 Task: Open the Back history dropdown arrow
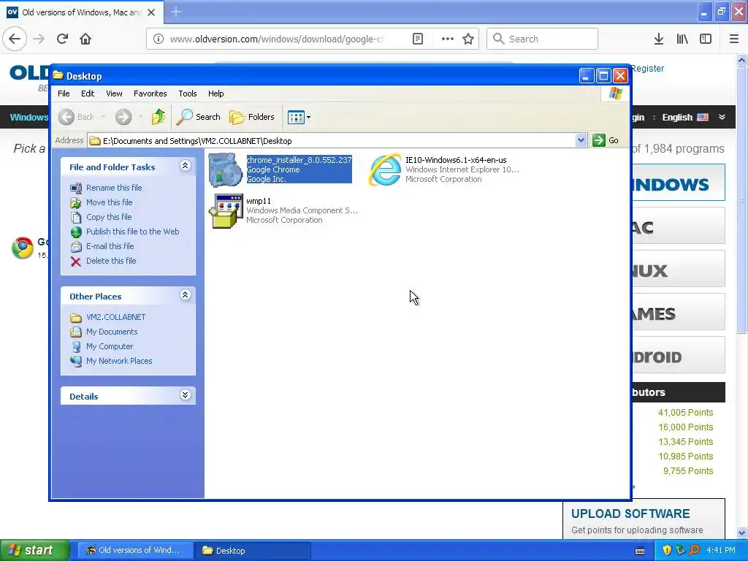tap(104, 117)
